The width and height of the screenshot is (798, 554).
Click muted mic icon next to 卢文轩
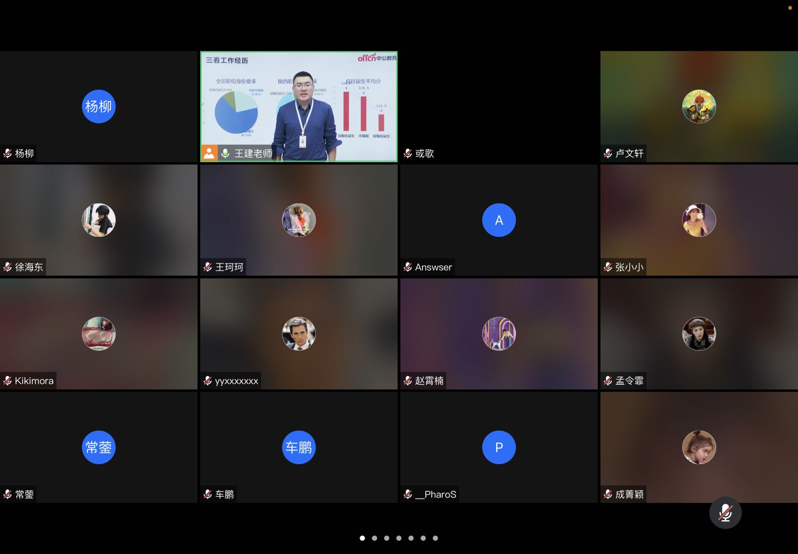click(608, 153)
